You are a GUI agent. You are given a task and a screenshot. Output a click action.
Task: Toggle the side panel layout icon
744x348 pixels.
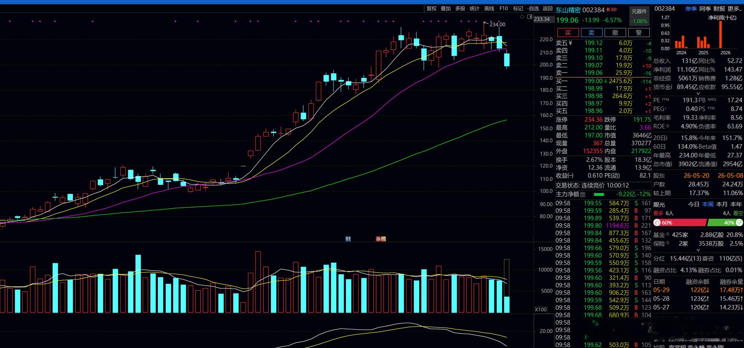coord(529,17)
